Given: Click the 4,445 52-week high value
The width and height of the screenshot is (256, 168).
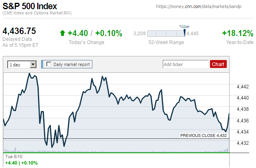Looking at the screenshot, I should pyautogui.click(x=192, y=34).
